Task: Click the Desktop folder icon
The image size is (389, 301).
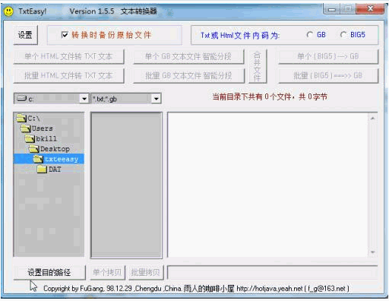Action: coord(33,148)
